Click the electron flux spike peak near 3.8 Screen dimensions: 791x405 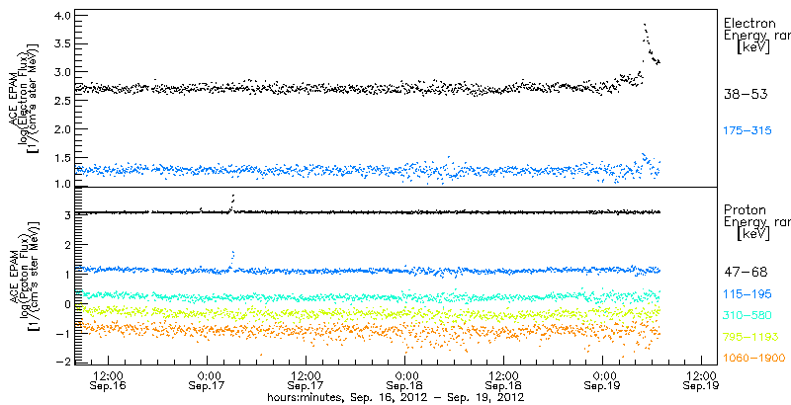click(645, 24)
